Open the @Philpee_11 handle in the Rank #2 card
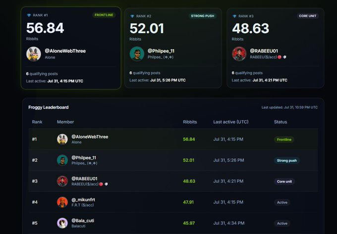The height and width of the screenshot is (234, 337). point(161,51)
